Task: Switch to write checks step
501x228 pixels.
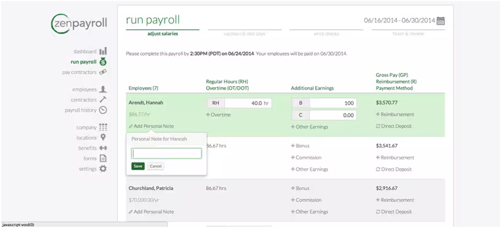Action: (x=326, y=33)
